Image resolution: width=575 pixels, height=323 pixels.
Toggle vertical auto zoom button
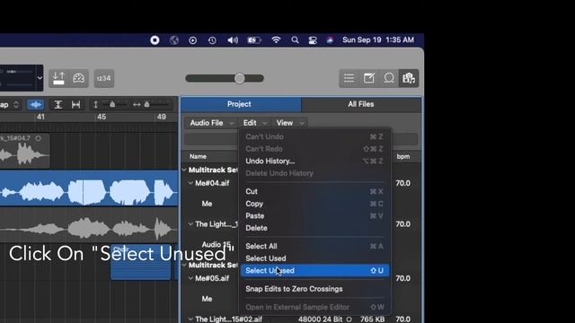[57, 105]
